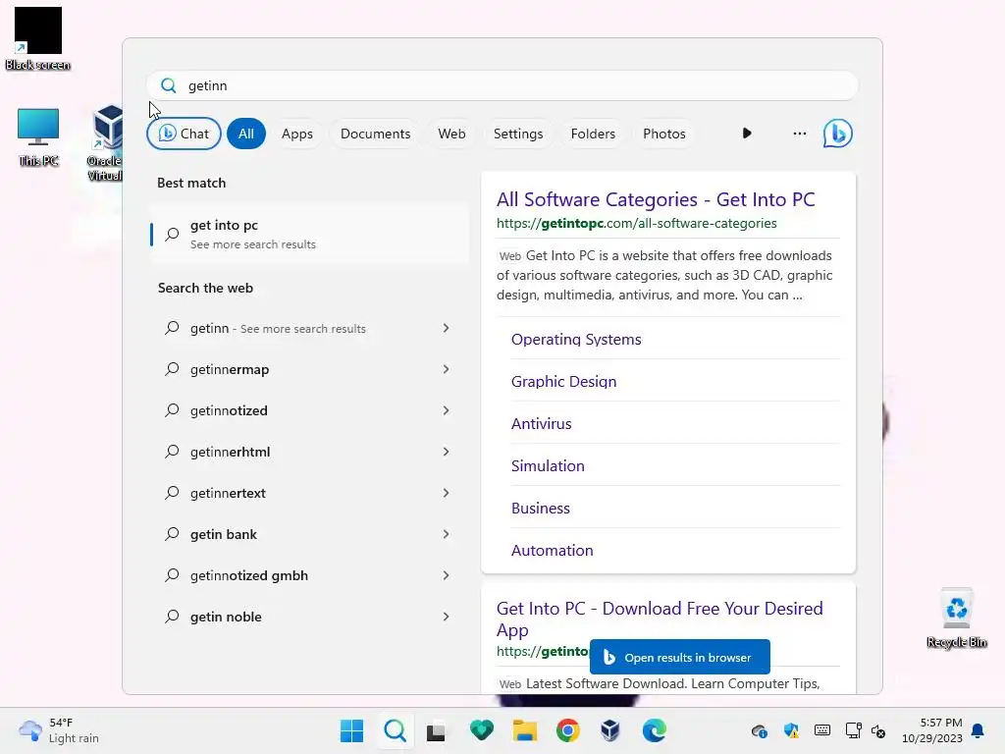Open the Simulation category link

[548, 466]
